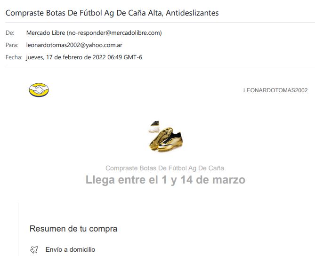This screenshot has width=315, height=256.
Task: Click the sender name Mercado Libre
Action: [46, 33]
